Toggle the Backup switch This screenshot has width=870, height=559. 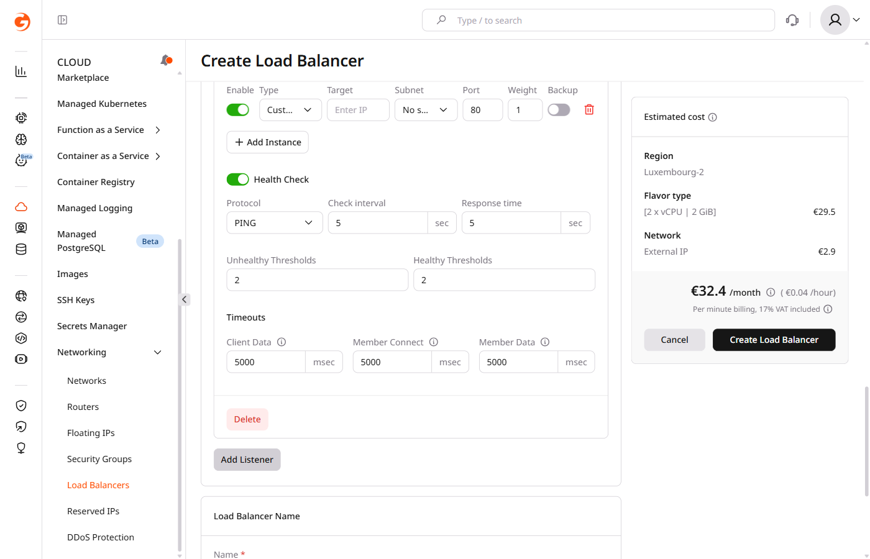point(559,109)
